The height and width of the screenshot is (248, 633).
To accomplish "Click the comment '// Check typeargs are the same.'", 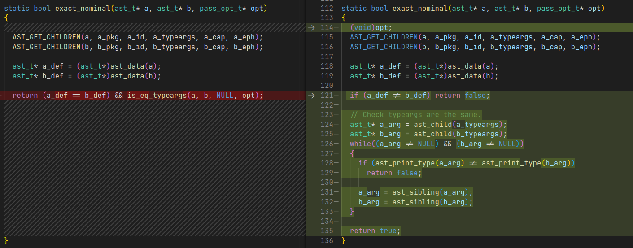I will pos(415,115).
